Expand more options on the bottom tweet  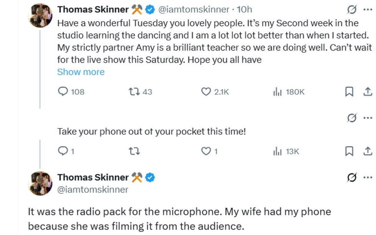point(368,177)
